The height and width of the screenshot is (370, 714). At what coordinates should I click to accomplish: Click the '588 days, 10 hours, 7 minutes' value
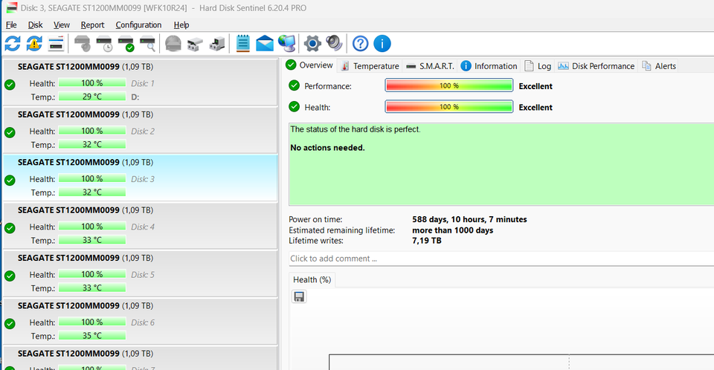pyautogui.click(x=469, y=219)
